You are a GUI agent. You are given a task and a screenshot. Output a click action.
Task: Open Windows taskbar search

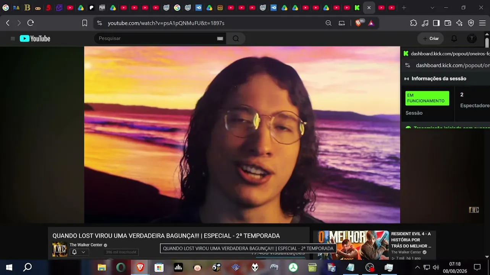pyautogui.click(x=27, y=267)
